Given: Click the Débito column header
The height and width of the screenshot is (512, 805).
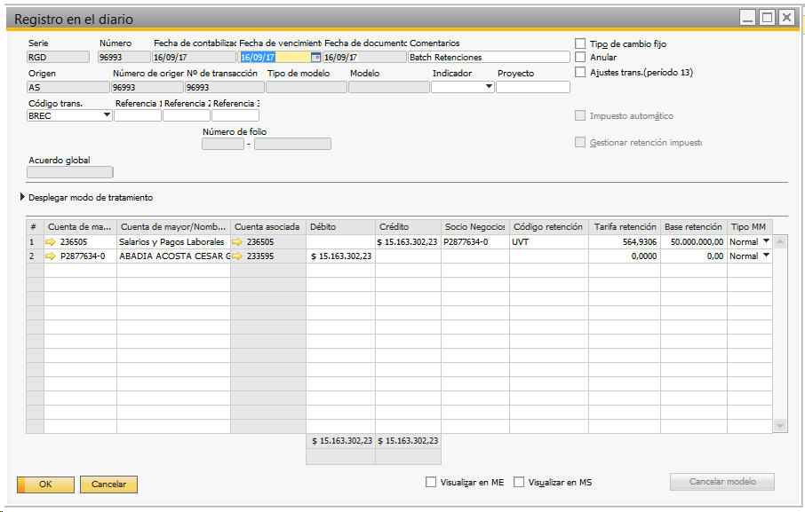Looking at the screenshot, I should (340, 227).
